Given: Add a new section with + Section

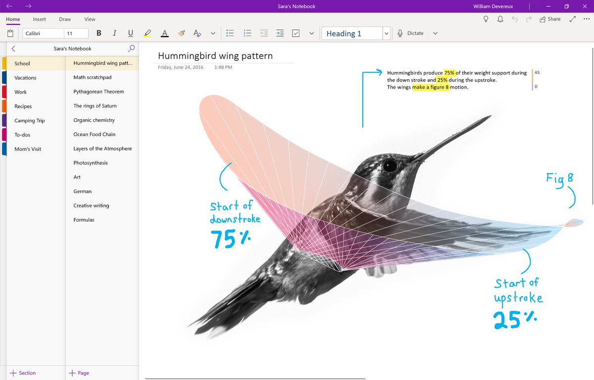Looking at the screenshot, I should pyautogui.click(x=23, y=373).
